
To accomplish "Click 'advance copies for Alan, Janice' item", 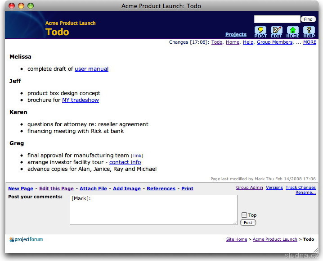I will [x=92, y=169].
